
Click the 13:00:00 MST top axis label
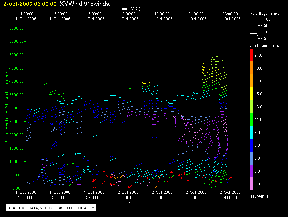[x=60, y=14]
